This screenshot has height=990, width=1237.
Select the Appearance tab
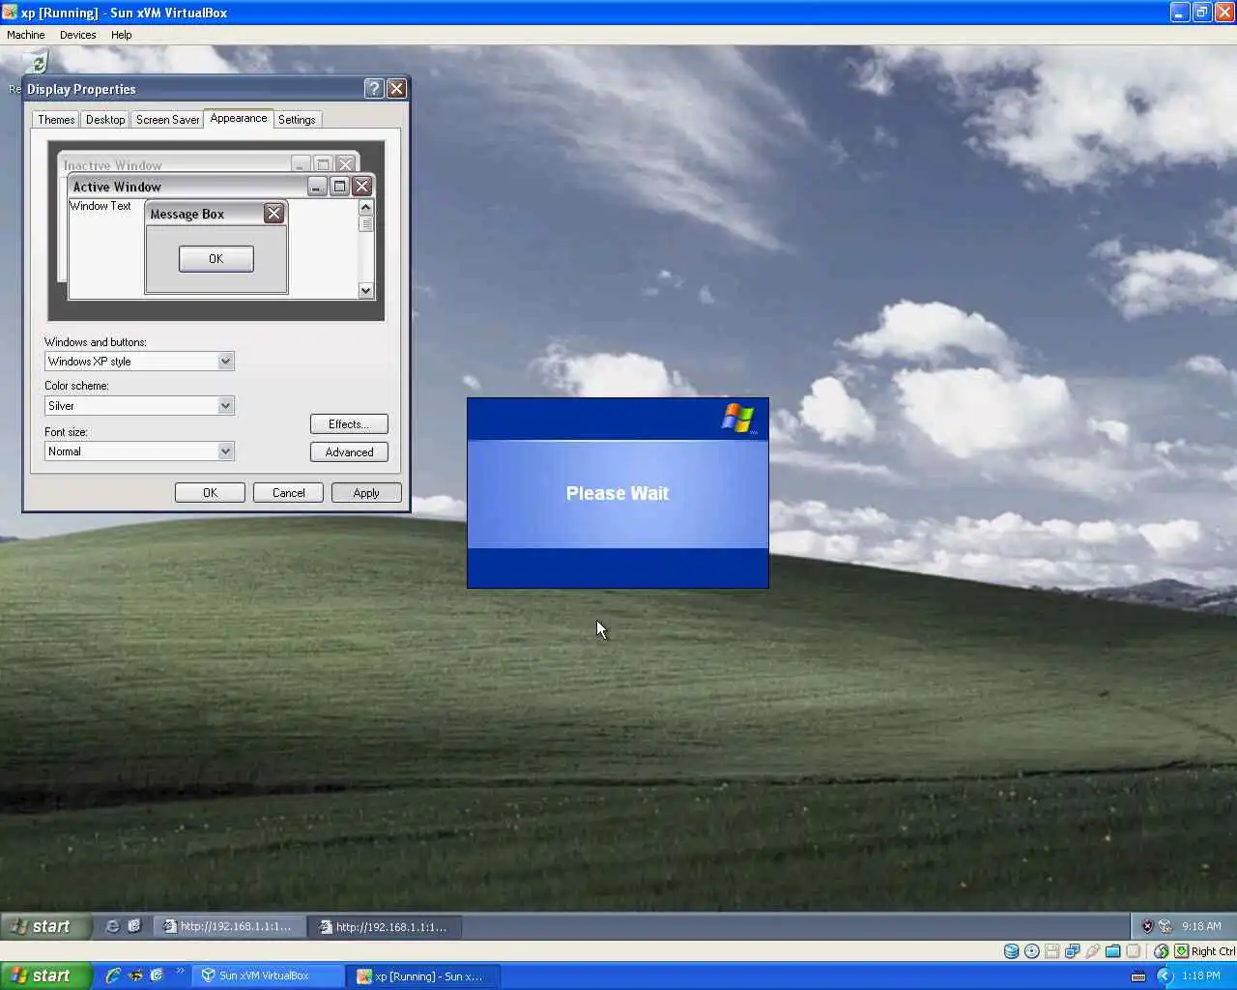click(239, 118)
